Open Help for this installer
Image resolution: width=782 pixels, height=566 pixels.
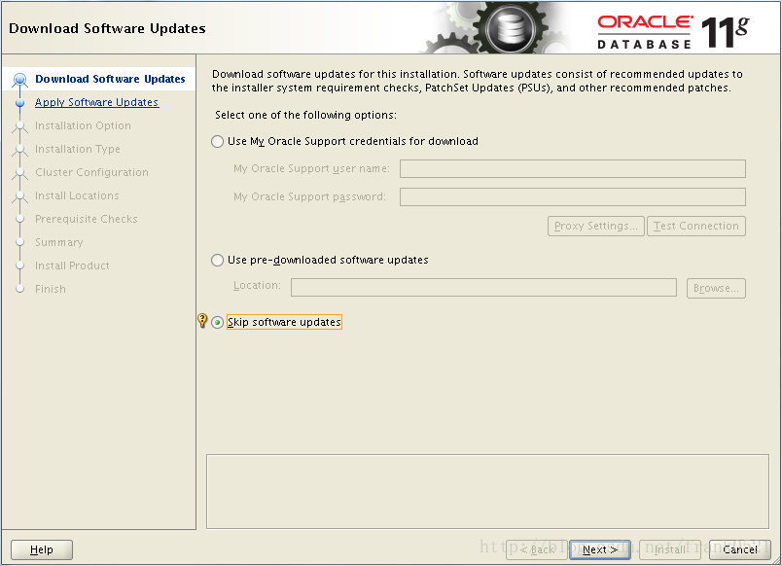click(x=42, y=549)
